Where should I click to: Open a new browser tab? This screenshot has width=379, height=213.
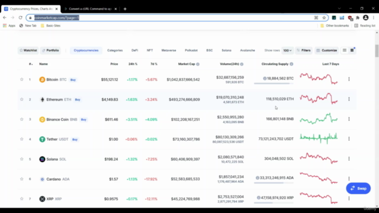point(125,9)
